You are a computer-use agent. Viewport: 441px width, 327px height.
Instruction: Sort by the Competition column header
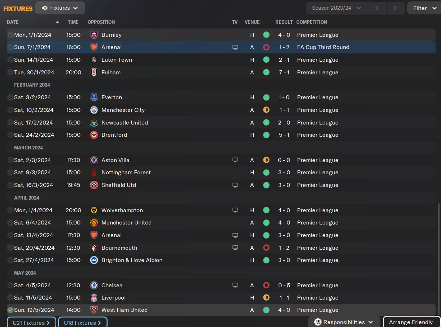coord(311,22)
